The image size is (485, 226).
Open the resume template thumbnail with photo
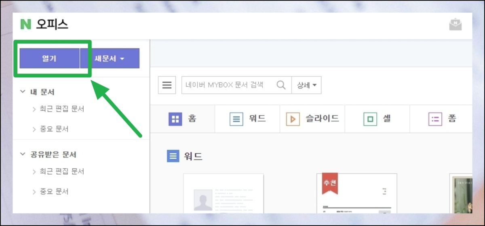click(x=224, y=193)
